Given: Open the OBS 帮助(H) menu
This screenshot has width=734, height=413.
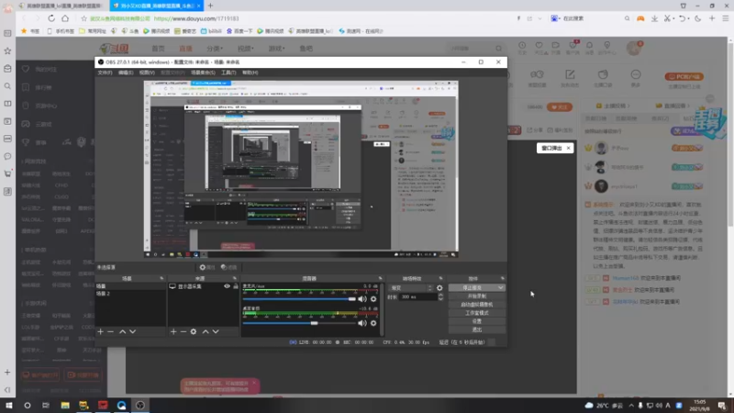Looking at the screenshot, I should [x=250, y=73].
